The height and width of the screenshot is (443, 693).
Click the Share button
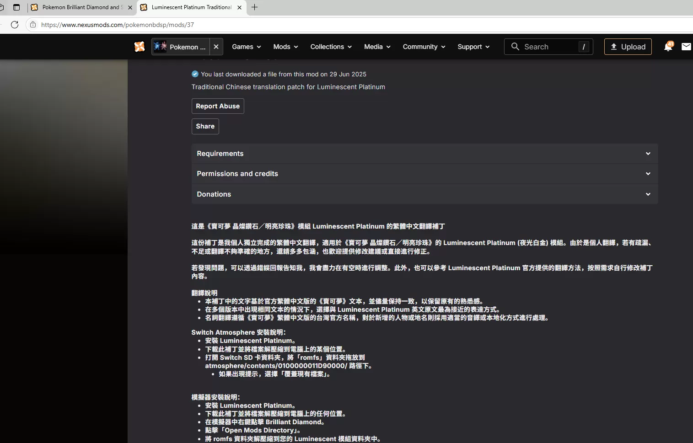[x=205, y=126]
